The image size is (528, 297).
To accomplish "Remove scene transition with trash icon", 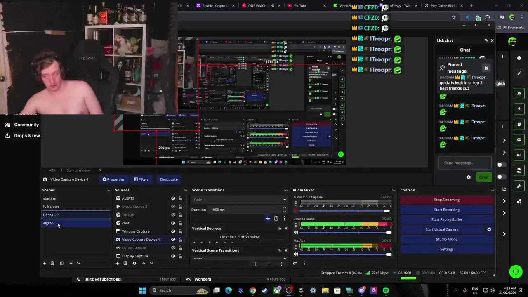I will 276,218.
